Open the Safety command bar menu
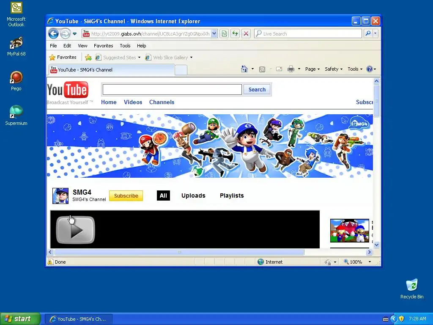Screen dimensions: 433x325 [333, 69]
